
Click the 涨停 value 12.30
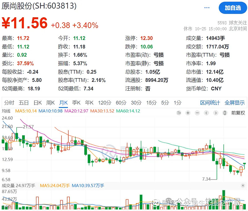147,38
